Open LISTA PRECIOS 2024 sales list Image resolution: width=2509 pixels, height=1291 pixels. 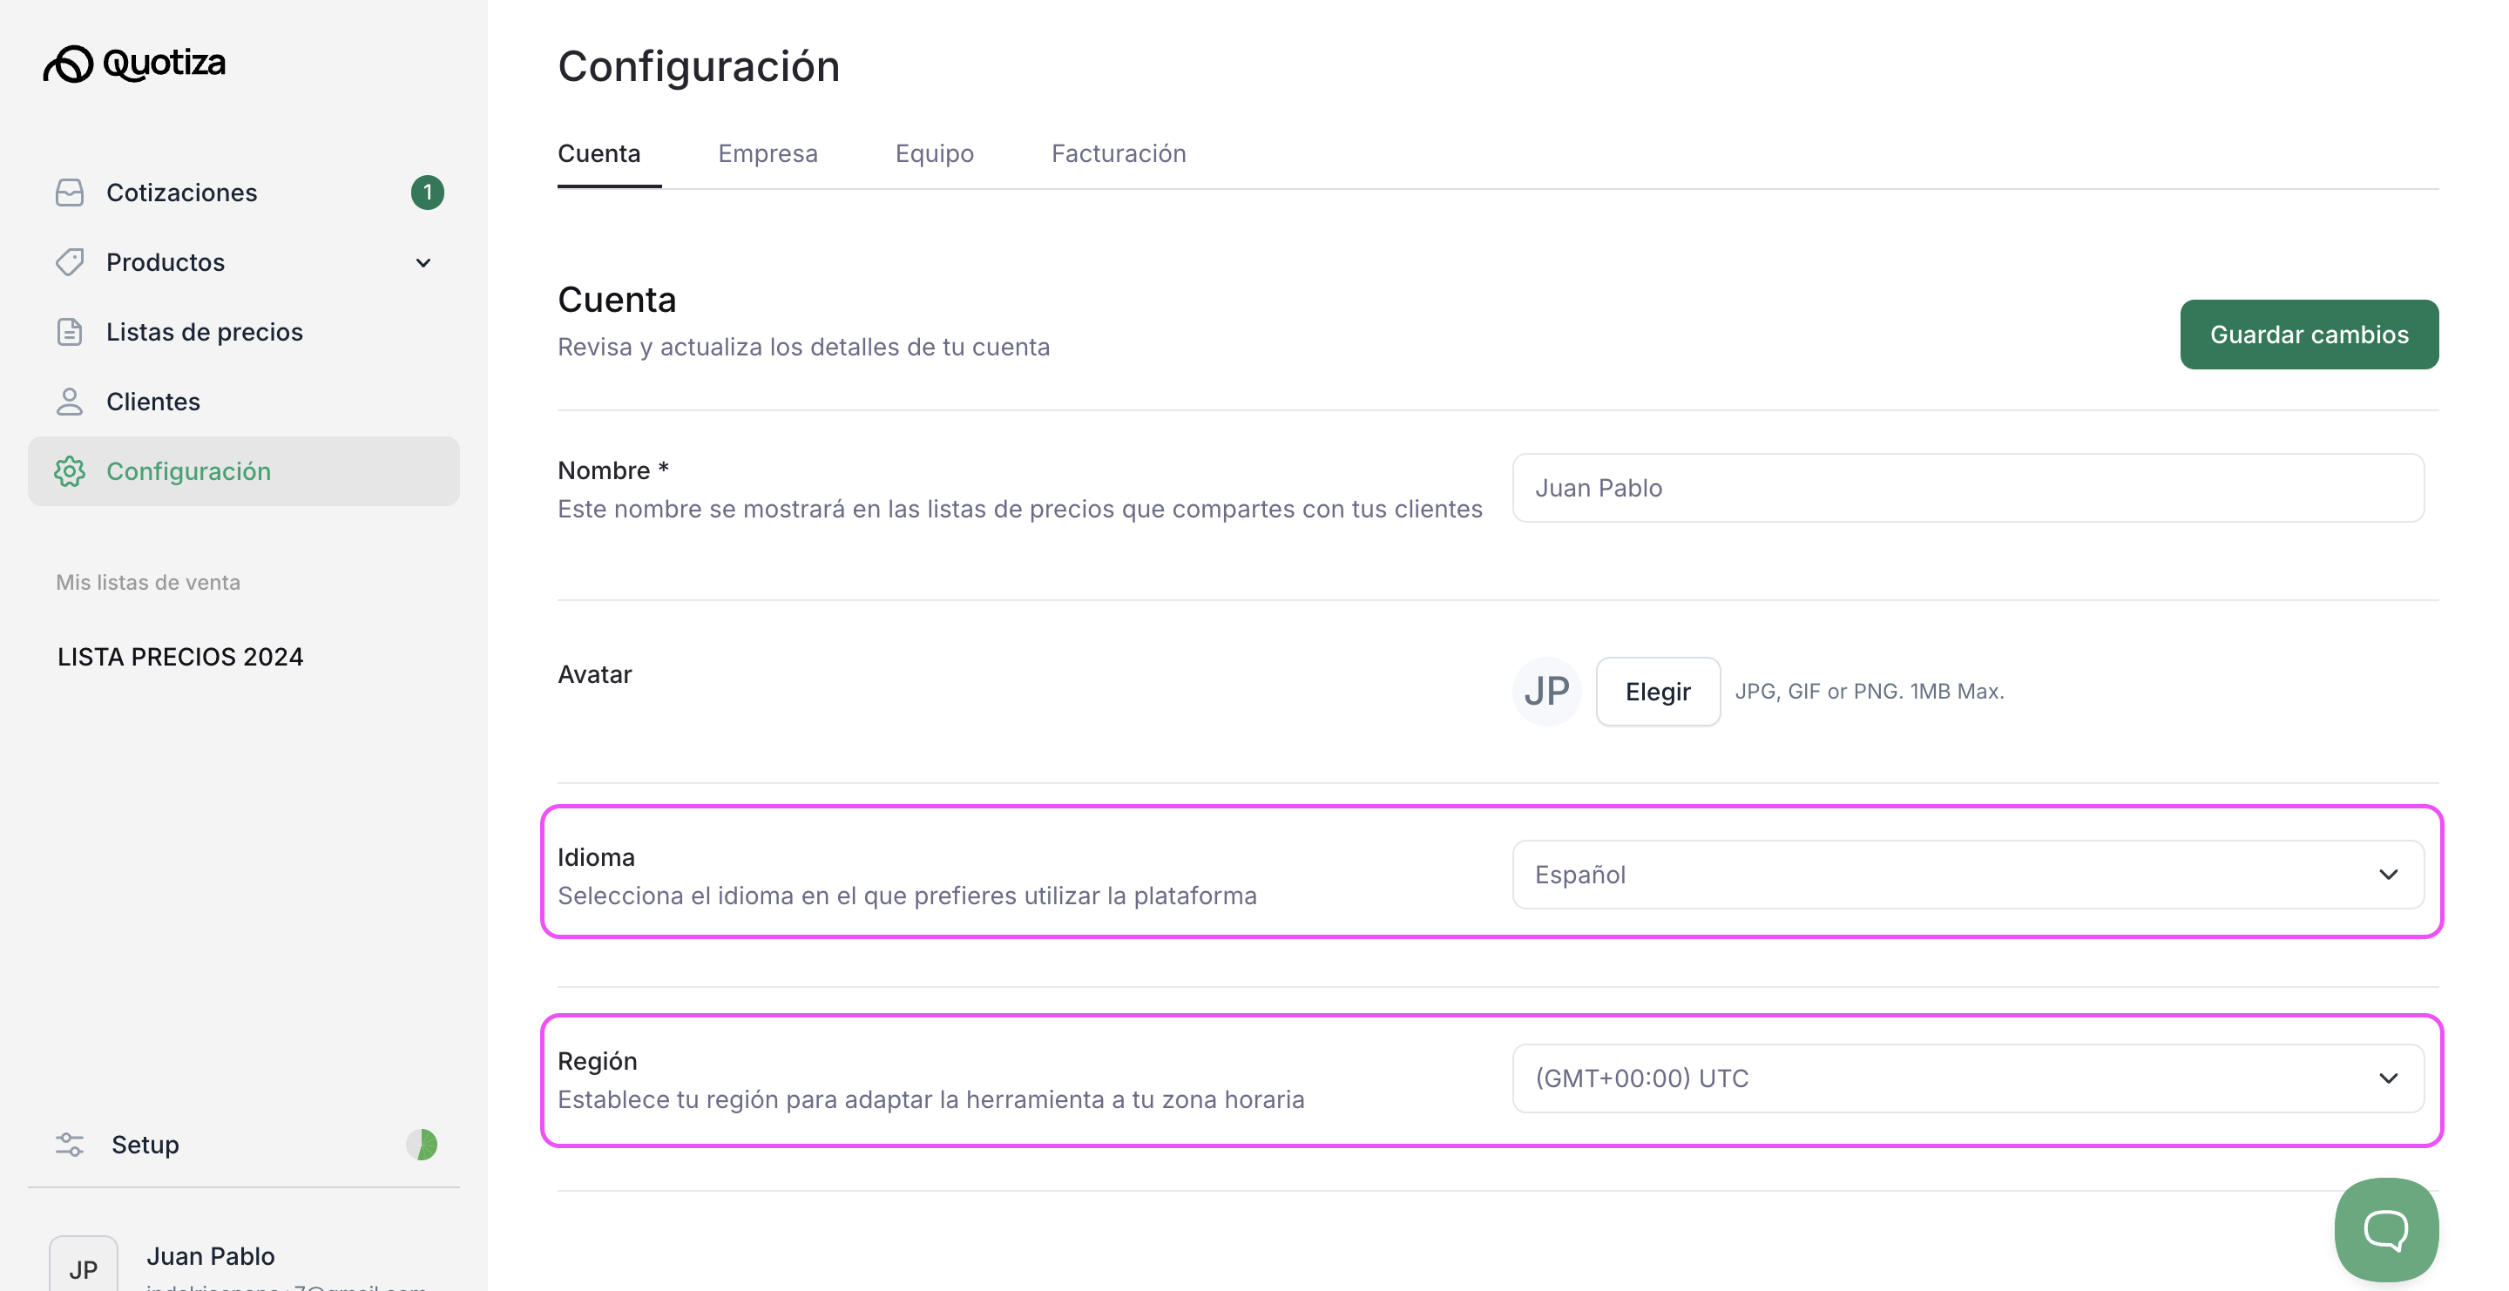pos(180,657)
